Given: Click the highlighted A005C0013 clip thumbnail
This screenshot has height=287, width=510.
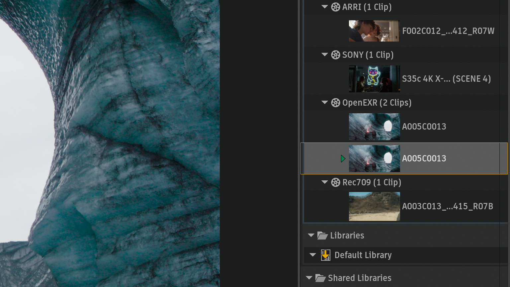Looking at the screenshot, I should (x=374, y=158).
